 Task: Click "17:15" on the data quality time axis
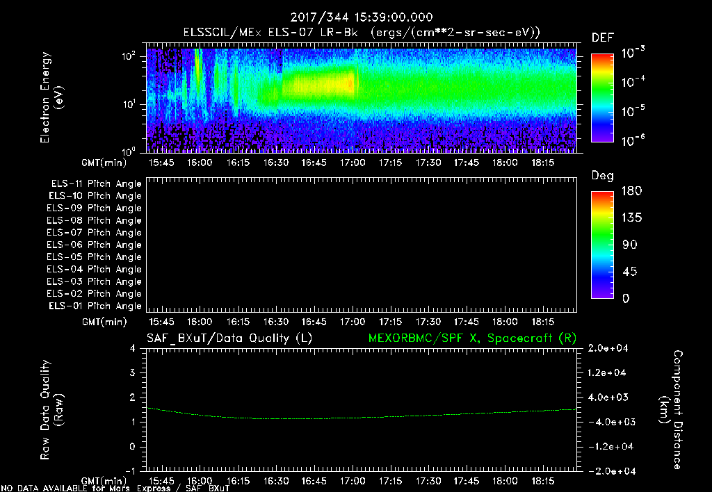(390, 481)
